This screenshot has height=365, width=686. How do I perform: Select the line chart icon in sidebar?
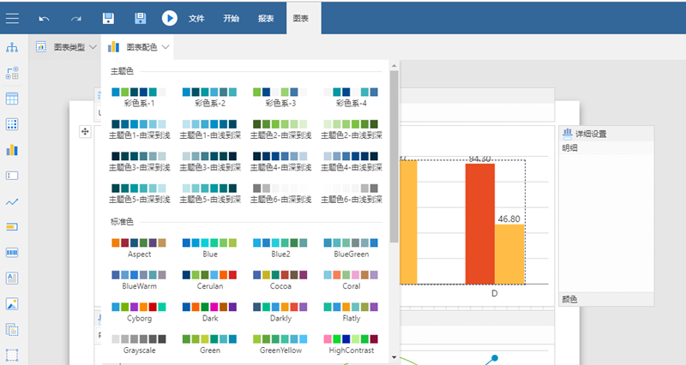click(x=12, y=201)
